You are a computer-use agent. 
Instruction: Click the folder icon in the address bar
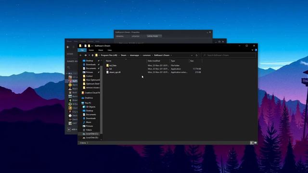coord(96,55)
